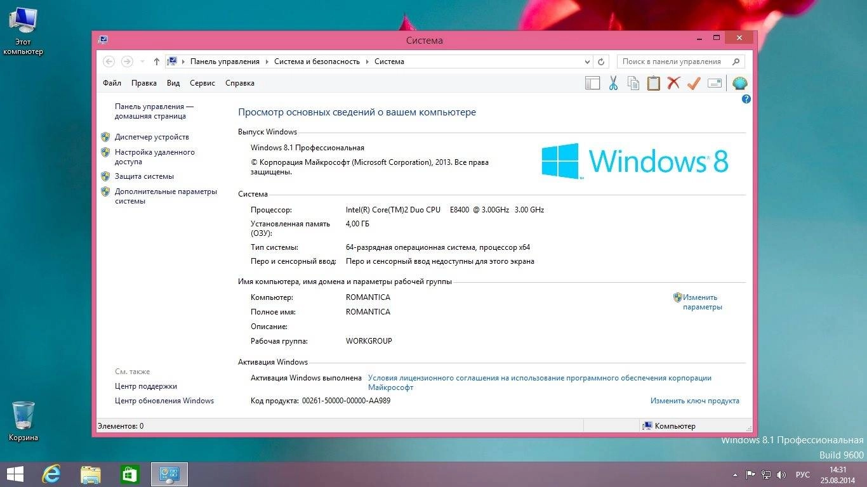Open Диспетчер устройств

(152, 137)
